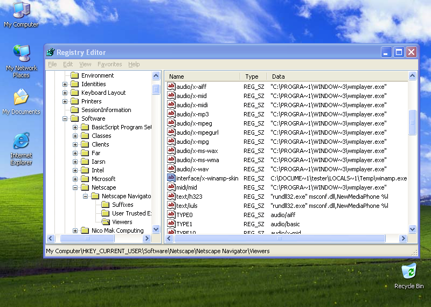
Task: Sort values by the Type column header
Action: tap(254, 76)
